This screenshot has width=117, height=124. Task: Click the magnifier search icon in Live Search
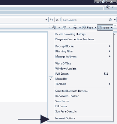pyautogui.click(x=110, y=20)
